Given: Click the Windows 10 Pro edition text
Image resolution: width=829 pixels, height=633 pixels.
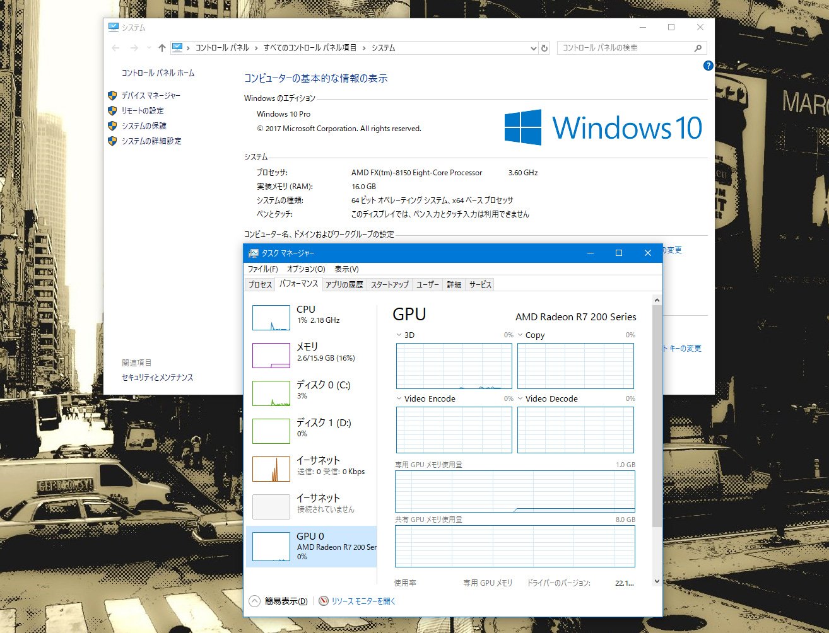Looking at the screenshot, I should [283, 114].
